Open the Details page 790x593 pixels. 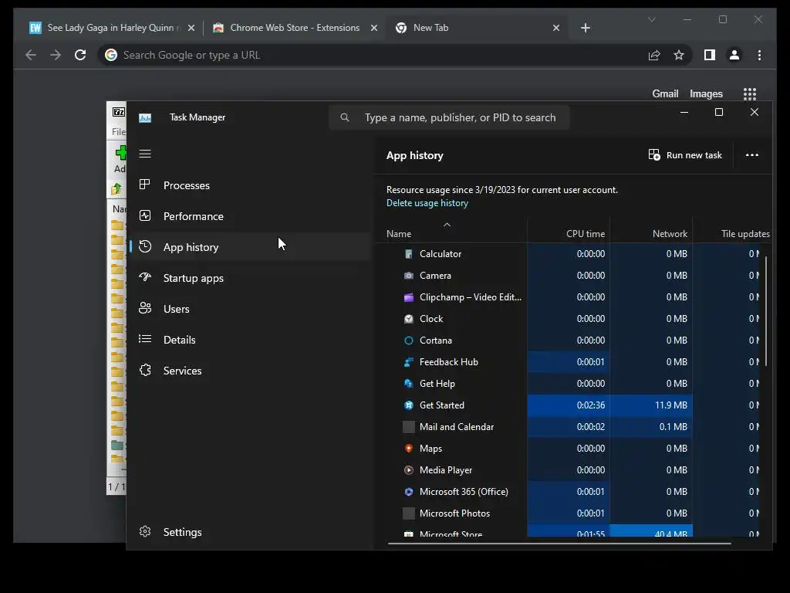coord(251,340)
